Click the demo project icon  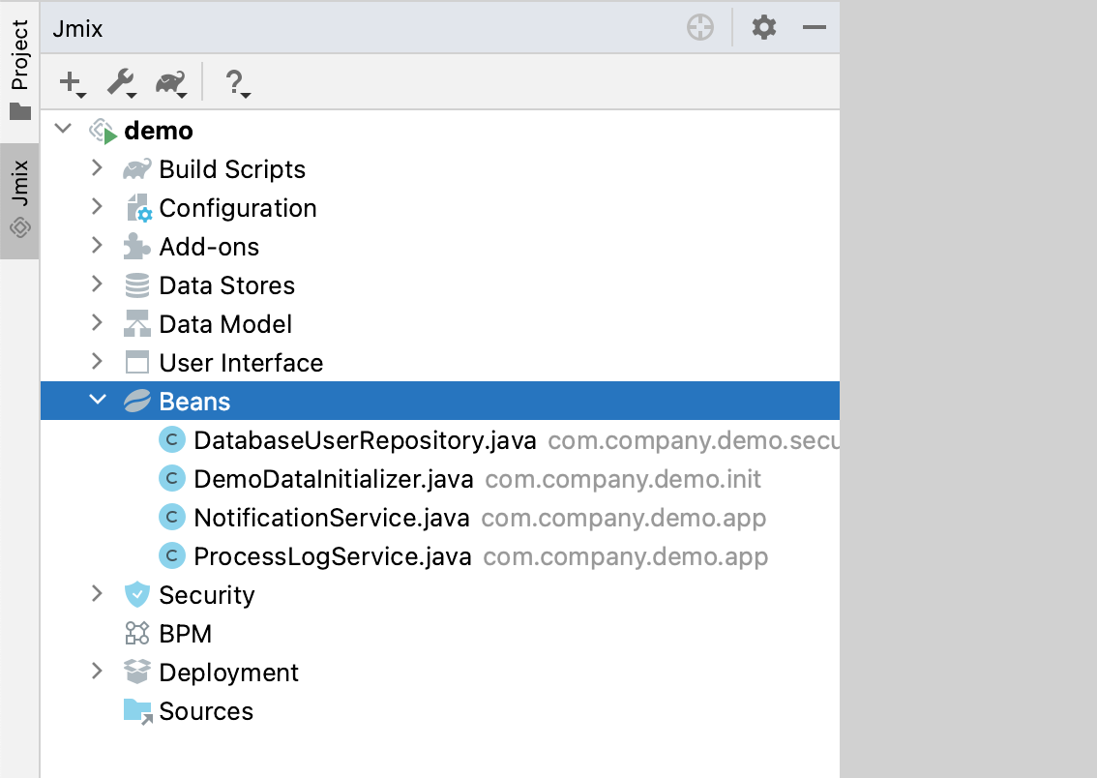[x=103, y=131]
